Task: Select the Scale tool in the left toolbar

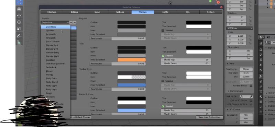Action: click(19, 28)
